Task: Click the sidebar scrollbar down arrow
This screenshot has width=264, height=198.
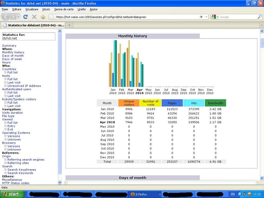Action: [x=59, y=183]
